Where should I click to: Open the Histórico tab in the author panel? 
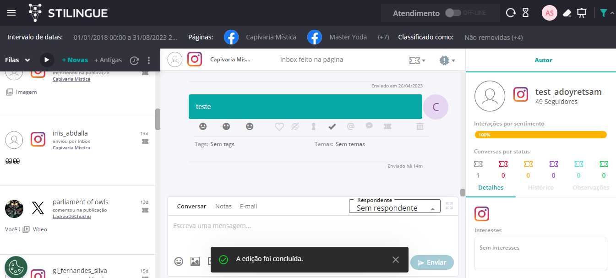tap(541, 187)
